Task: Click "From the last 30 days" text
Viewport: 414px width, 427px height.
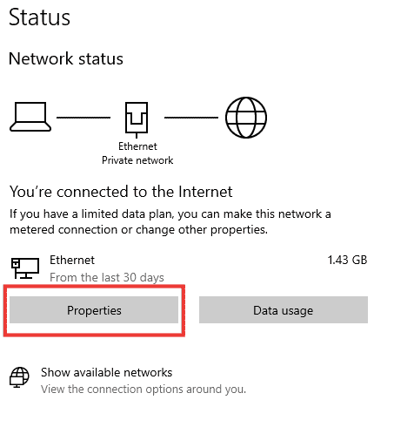Action: (x=107, y=277)
